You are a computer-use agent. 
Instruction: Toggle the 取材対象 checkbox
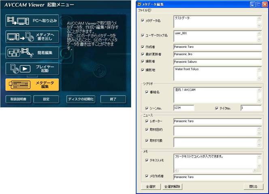coord(147,141)
